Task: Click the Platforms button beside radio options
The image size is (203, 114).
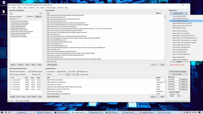Action: 38,17
